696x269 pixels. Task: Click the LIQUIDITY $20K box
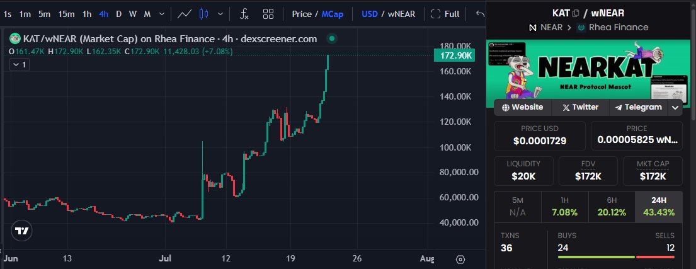click(x=524, y=171)
